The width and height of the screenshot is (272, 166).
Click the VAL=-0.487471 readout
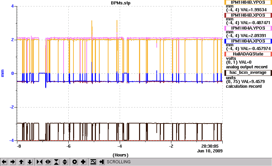pyautogui.click(x=255, y=23)
